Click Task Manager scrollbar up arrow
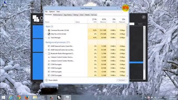This screenshot has height=100, width=178. point(127,25)
